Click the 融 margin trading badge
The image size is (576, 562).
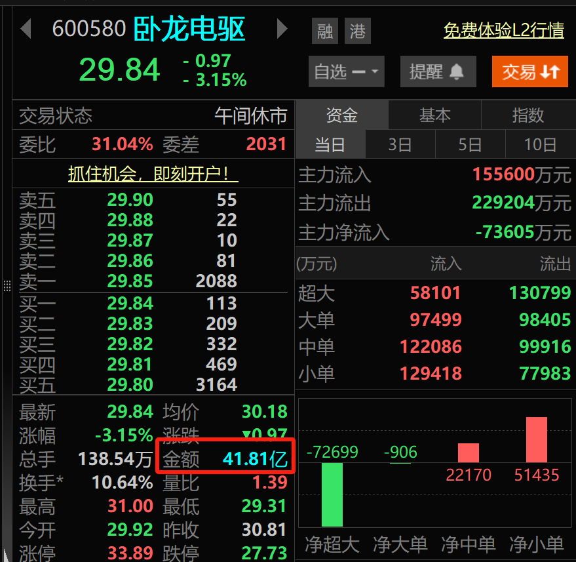(325, 31)
